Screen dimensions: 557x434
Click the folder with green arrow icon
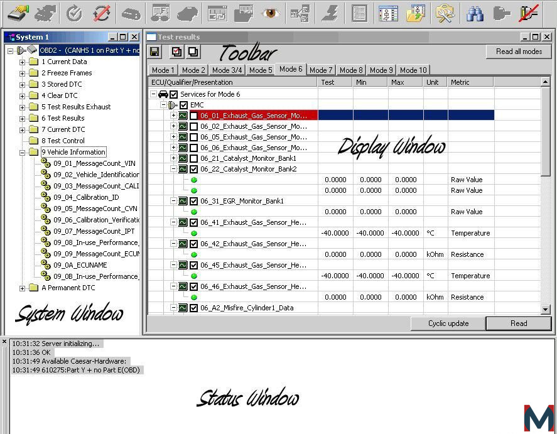416,13
